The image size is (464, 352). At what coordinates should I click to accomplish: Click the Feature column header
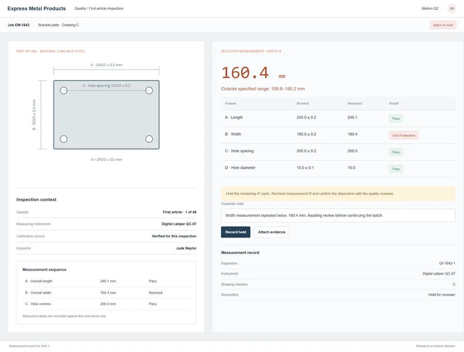pos(230,103)
